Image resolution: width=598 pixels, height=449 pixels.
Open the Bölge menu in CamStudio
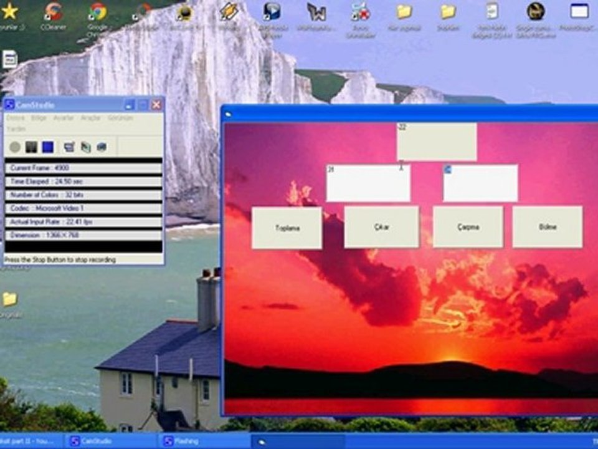pyautogui.click(x=39, y=118)
